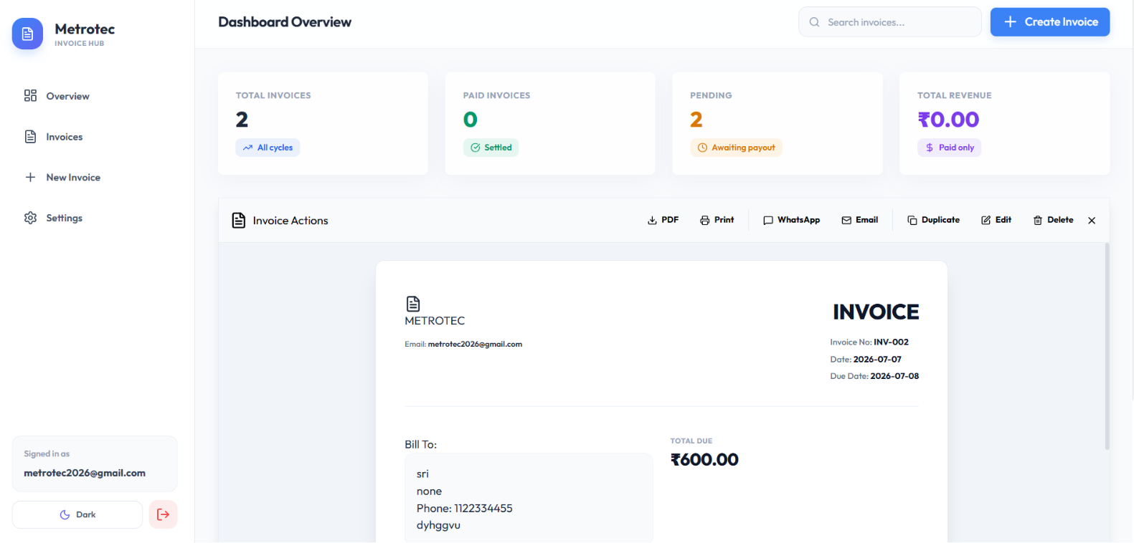Click the Paid Invoices value 0
Viewport: 1134px width, 543px height.
[x=471, y=120]
